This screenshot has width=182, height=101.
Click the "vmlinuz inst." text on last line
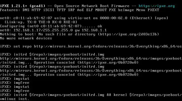[14, 99]
